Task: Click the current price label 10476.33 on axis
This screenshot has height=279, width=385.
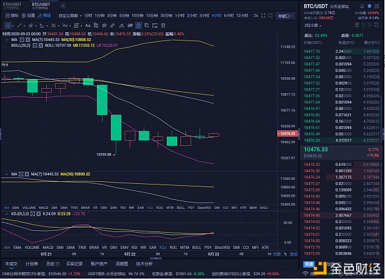Action: [287, 134]
